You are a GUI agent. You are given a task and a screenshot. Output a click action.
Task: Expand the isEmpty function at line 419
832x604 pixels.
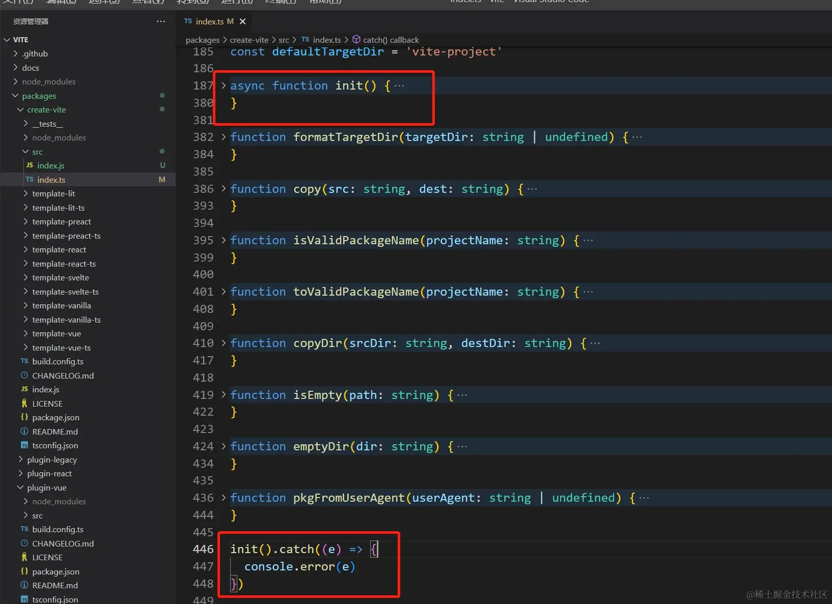pyautogui.click(x=224, y=395)
